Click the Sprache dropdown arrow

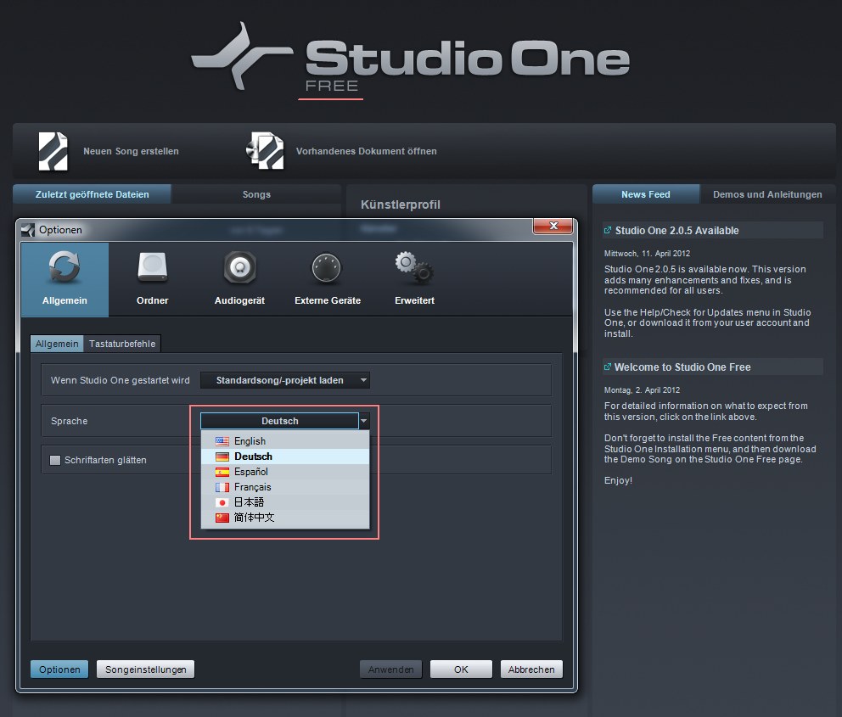[x=364, y=421]
